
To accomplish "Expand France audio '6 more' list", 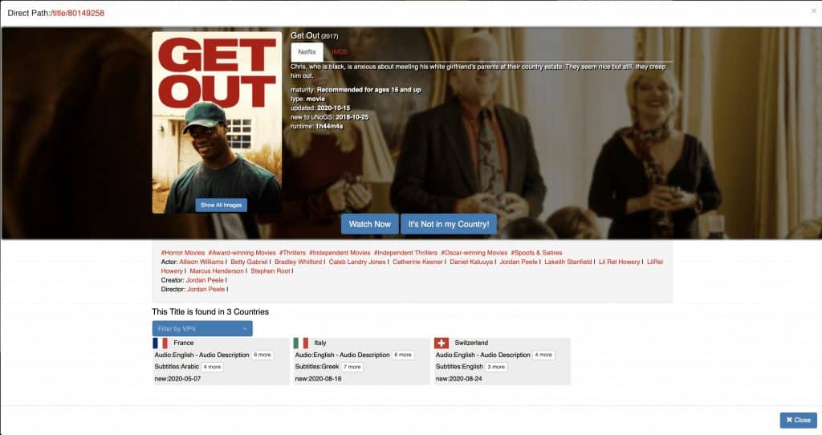I will (x=262, y=355).
